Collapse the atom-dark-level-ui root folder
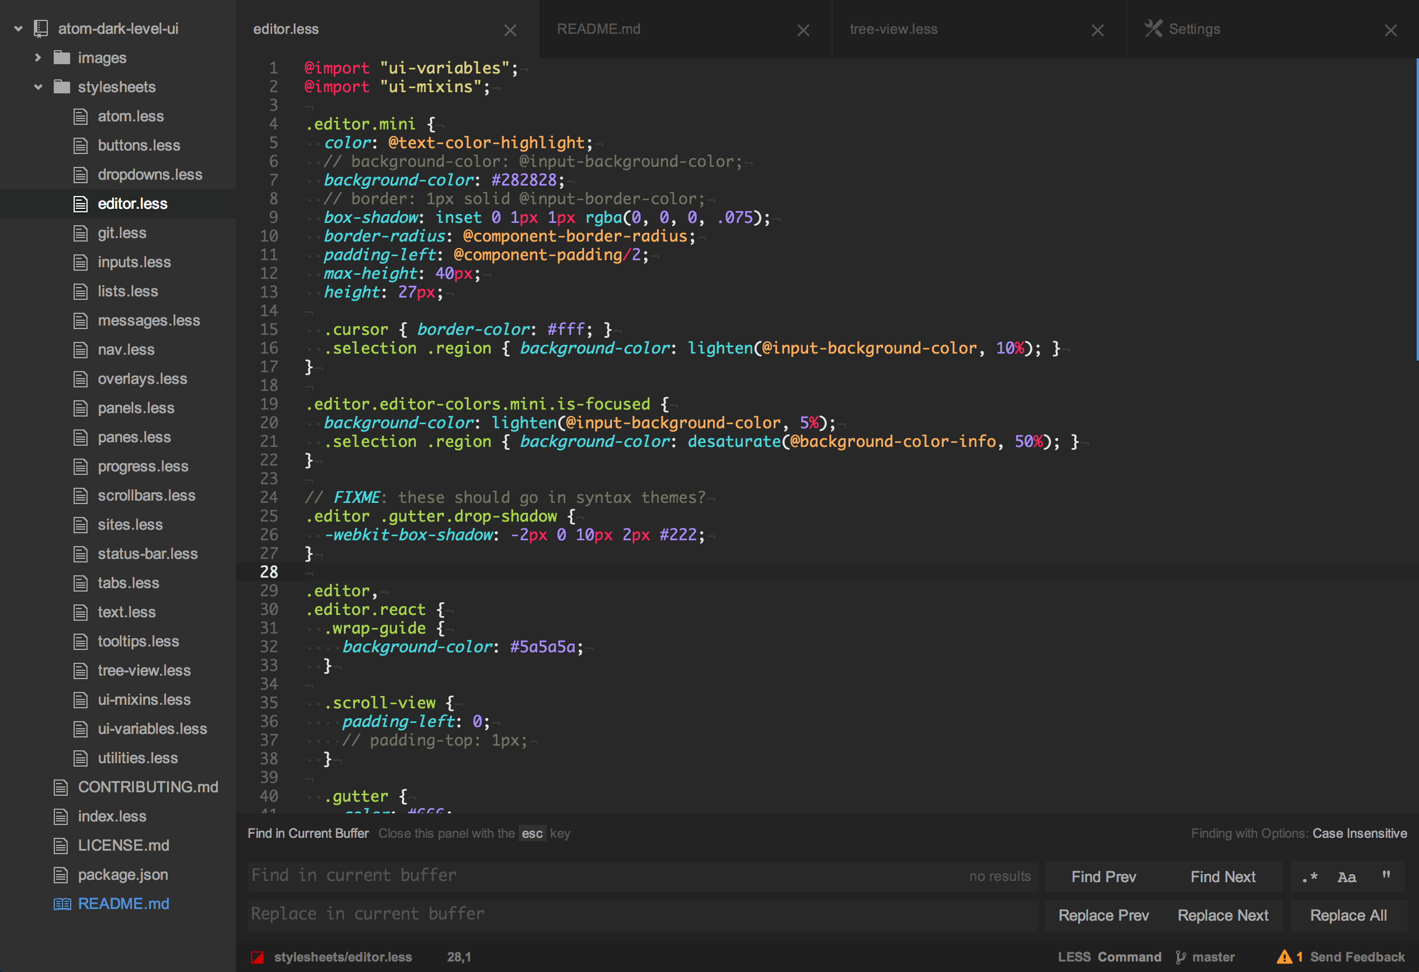The image size is (1419, 972). pyautogui.click(x=18, y=29)
